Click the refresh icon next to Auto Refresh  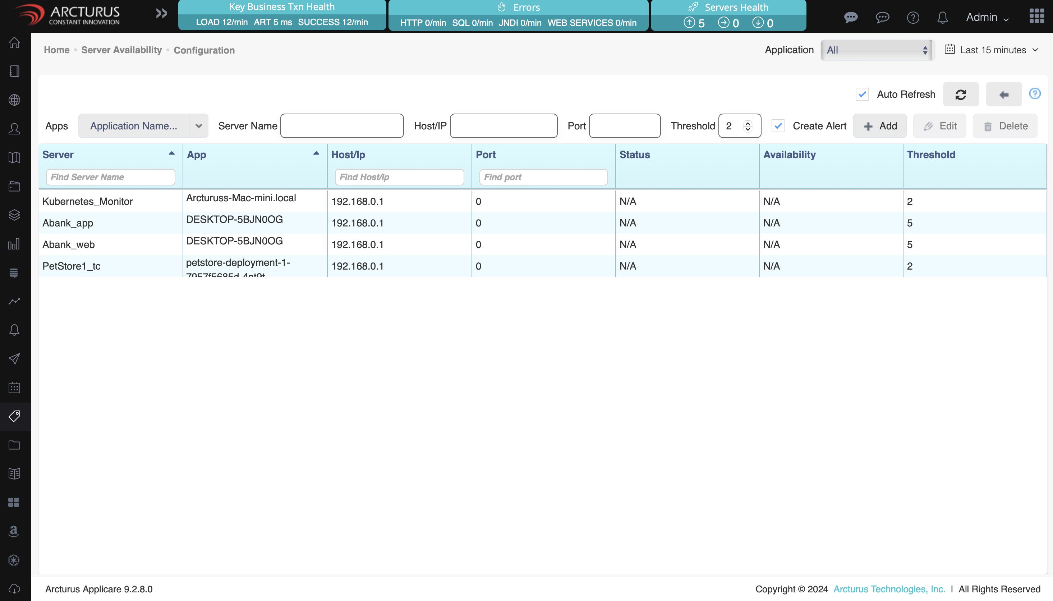coord(961,94)
